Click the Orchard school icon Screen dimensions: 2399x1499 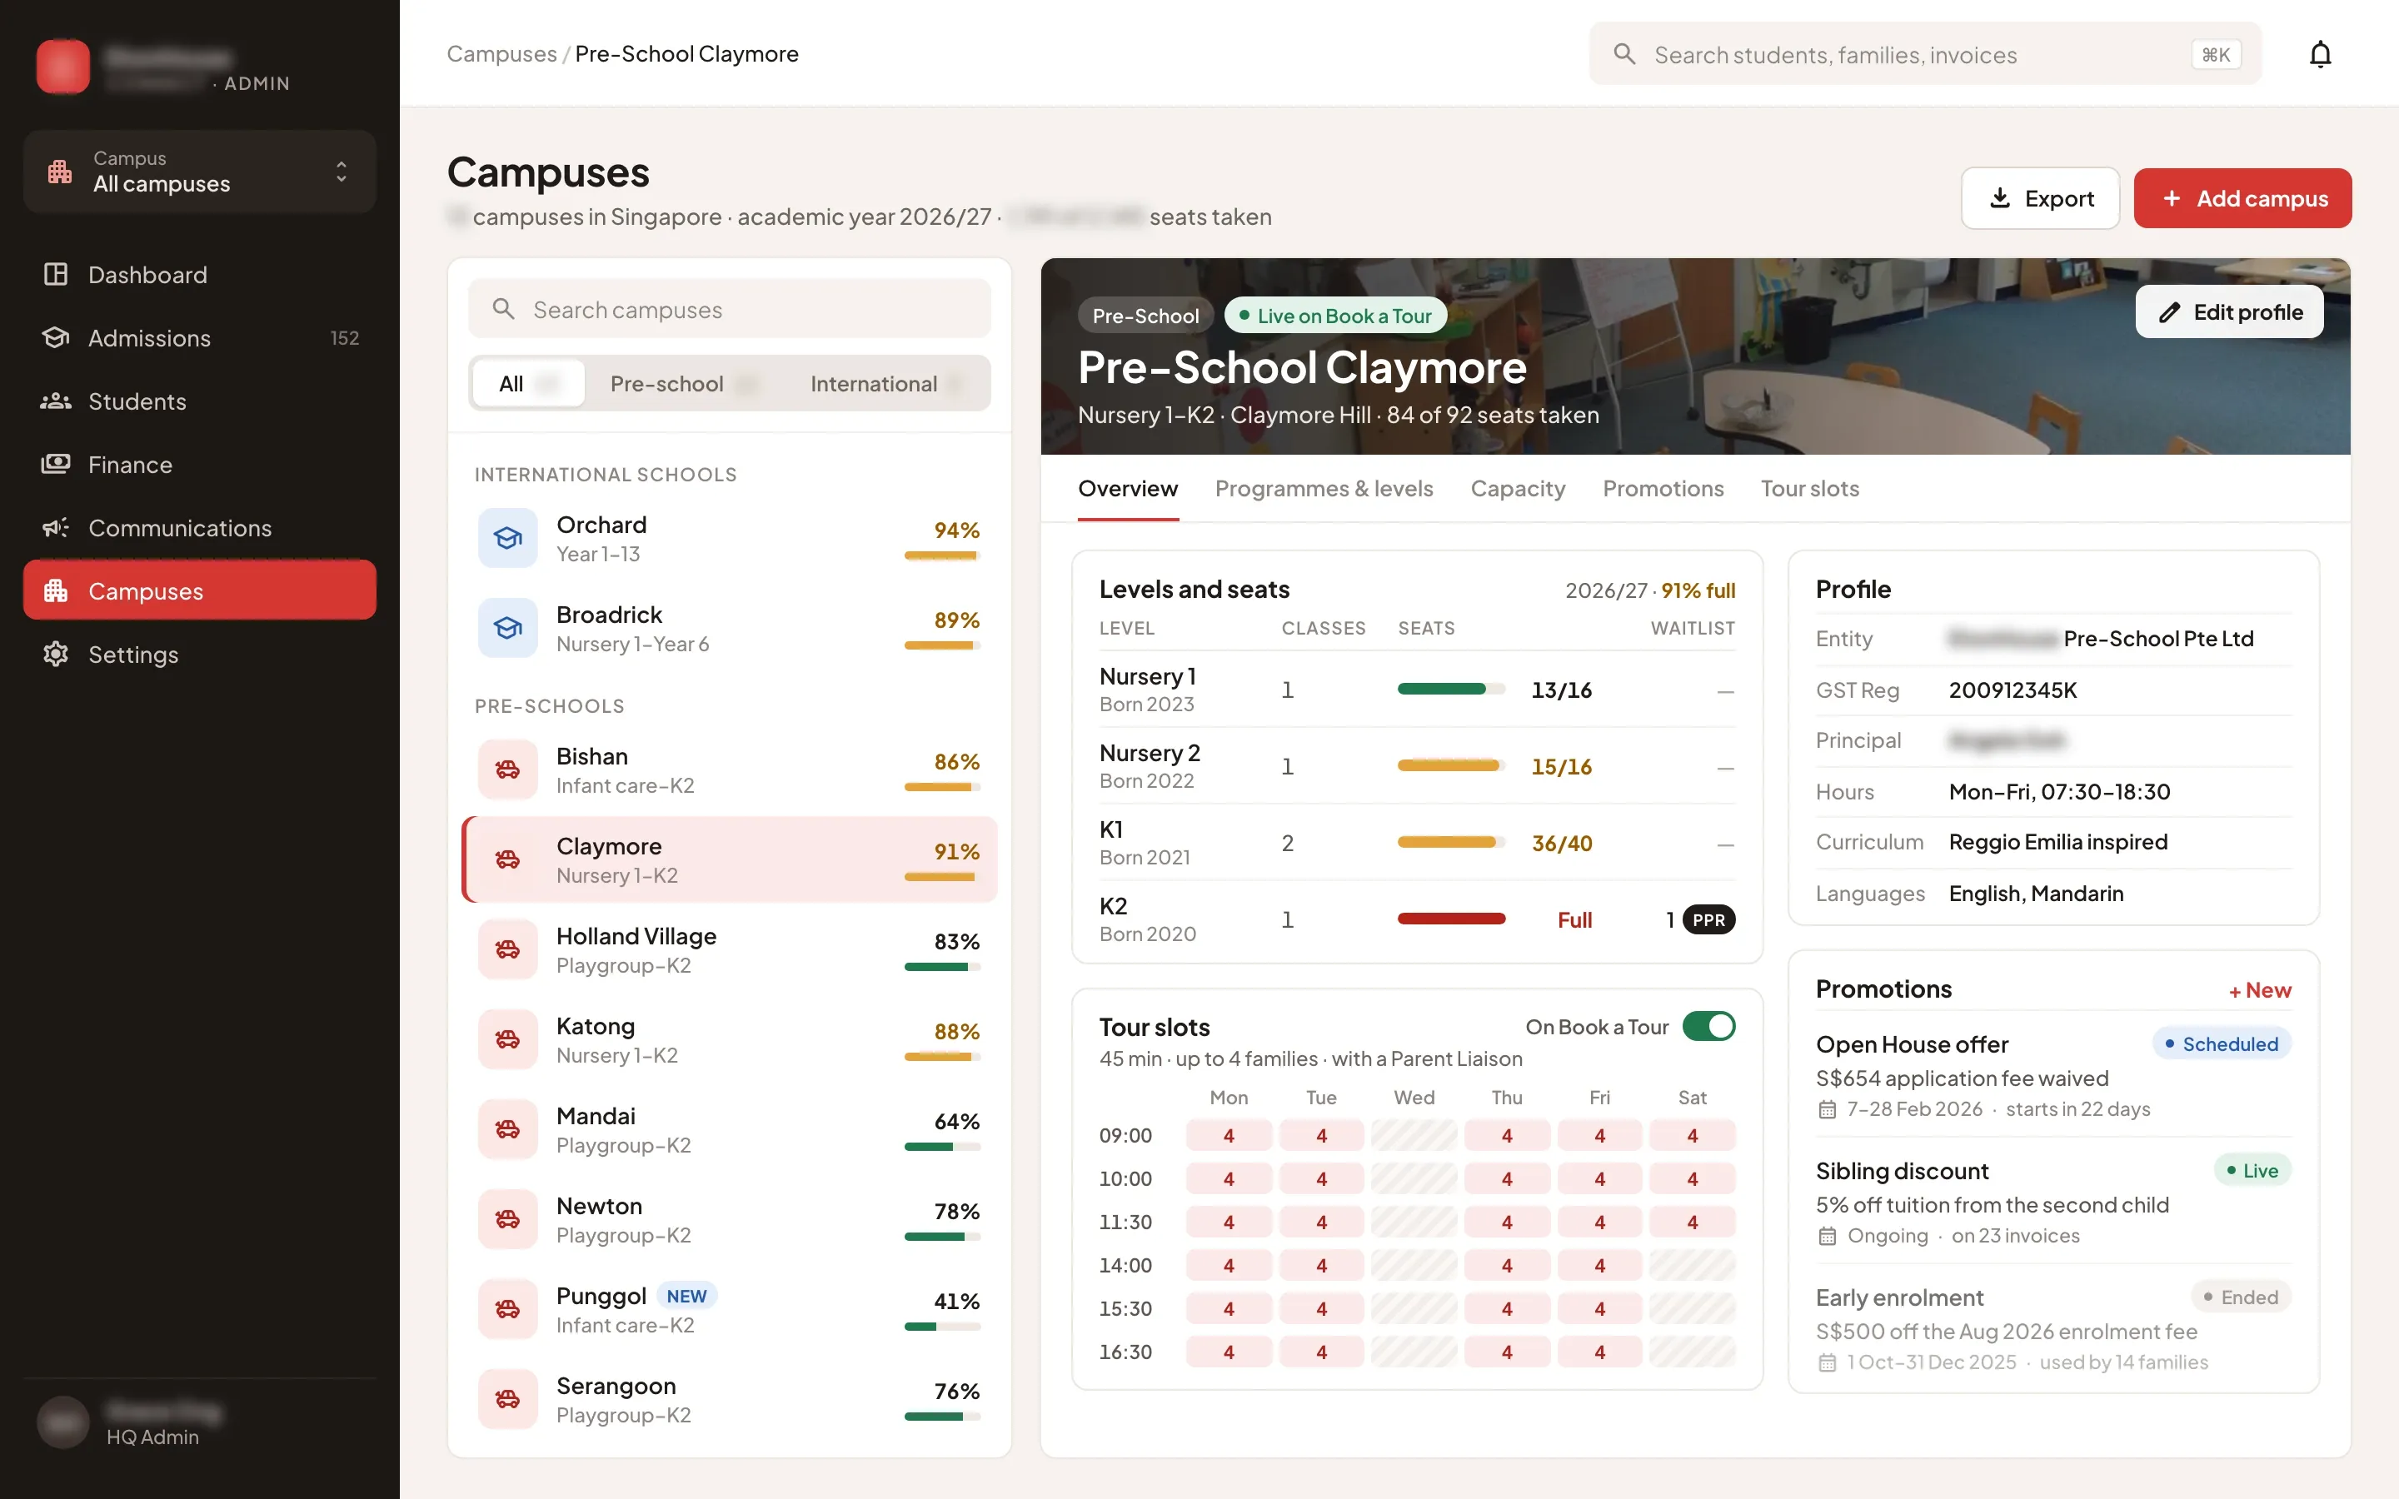[x=507, y=538]
